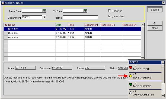The width and height of the screenshot is (166, 99).
Task: Click the traces table scroll up arrow
Action: point(143,25)
